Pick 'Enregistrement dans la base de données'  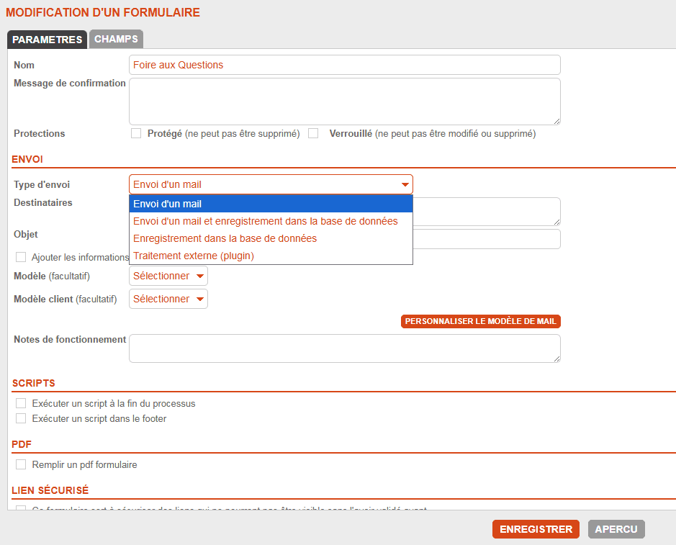(271, 238)
